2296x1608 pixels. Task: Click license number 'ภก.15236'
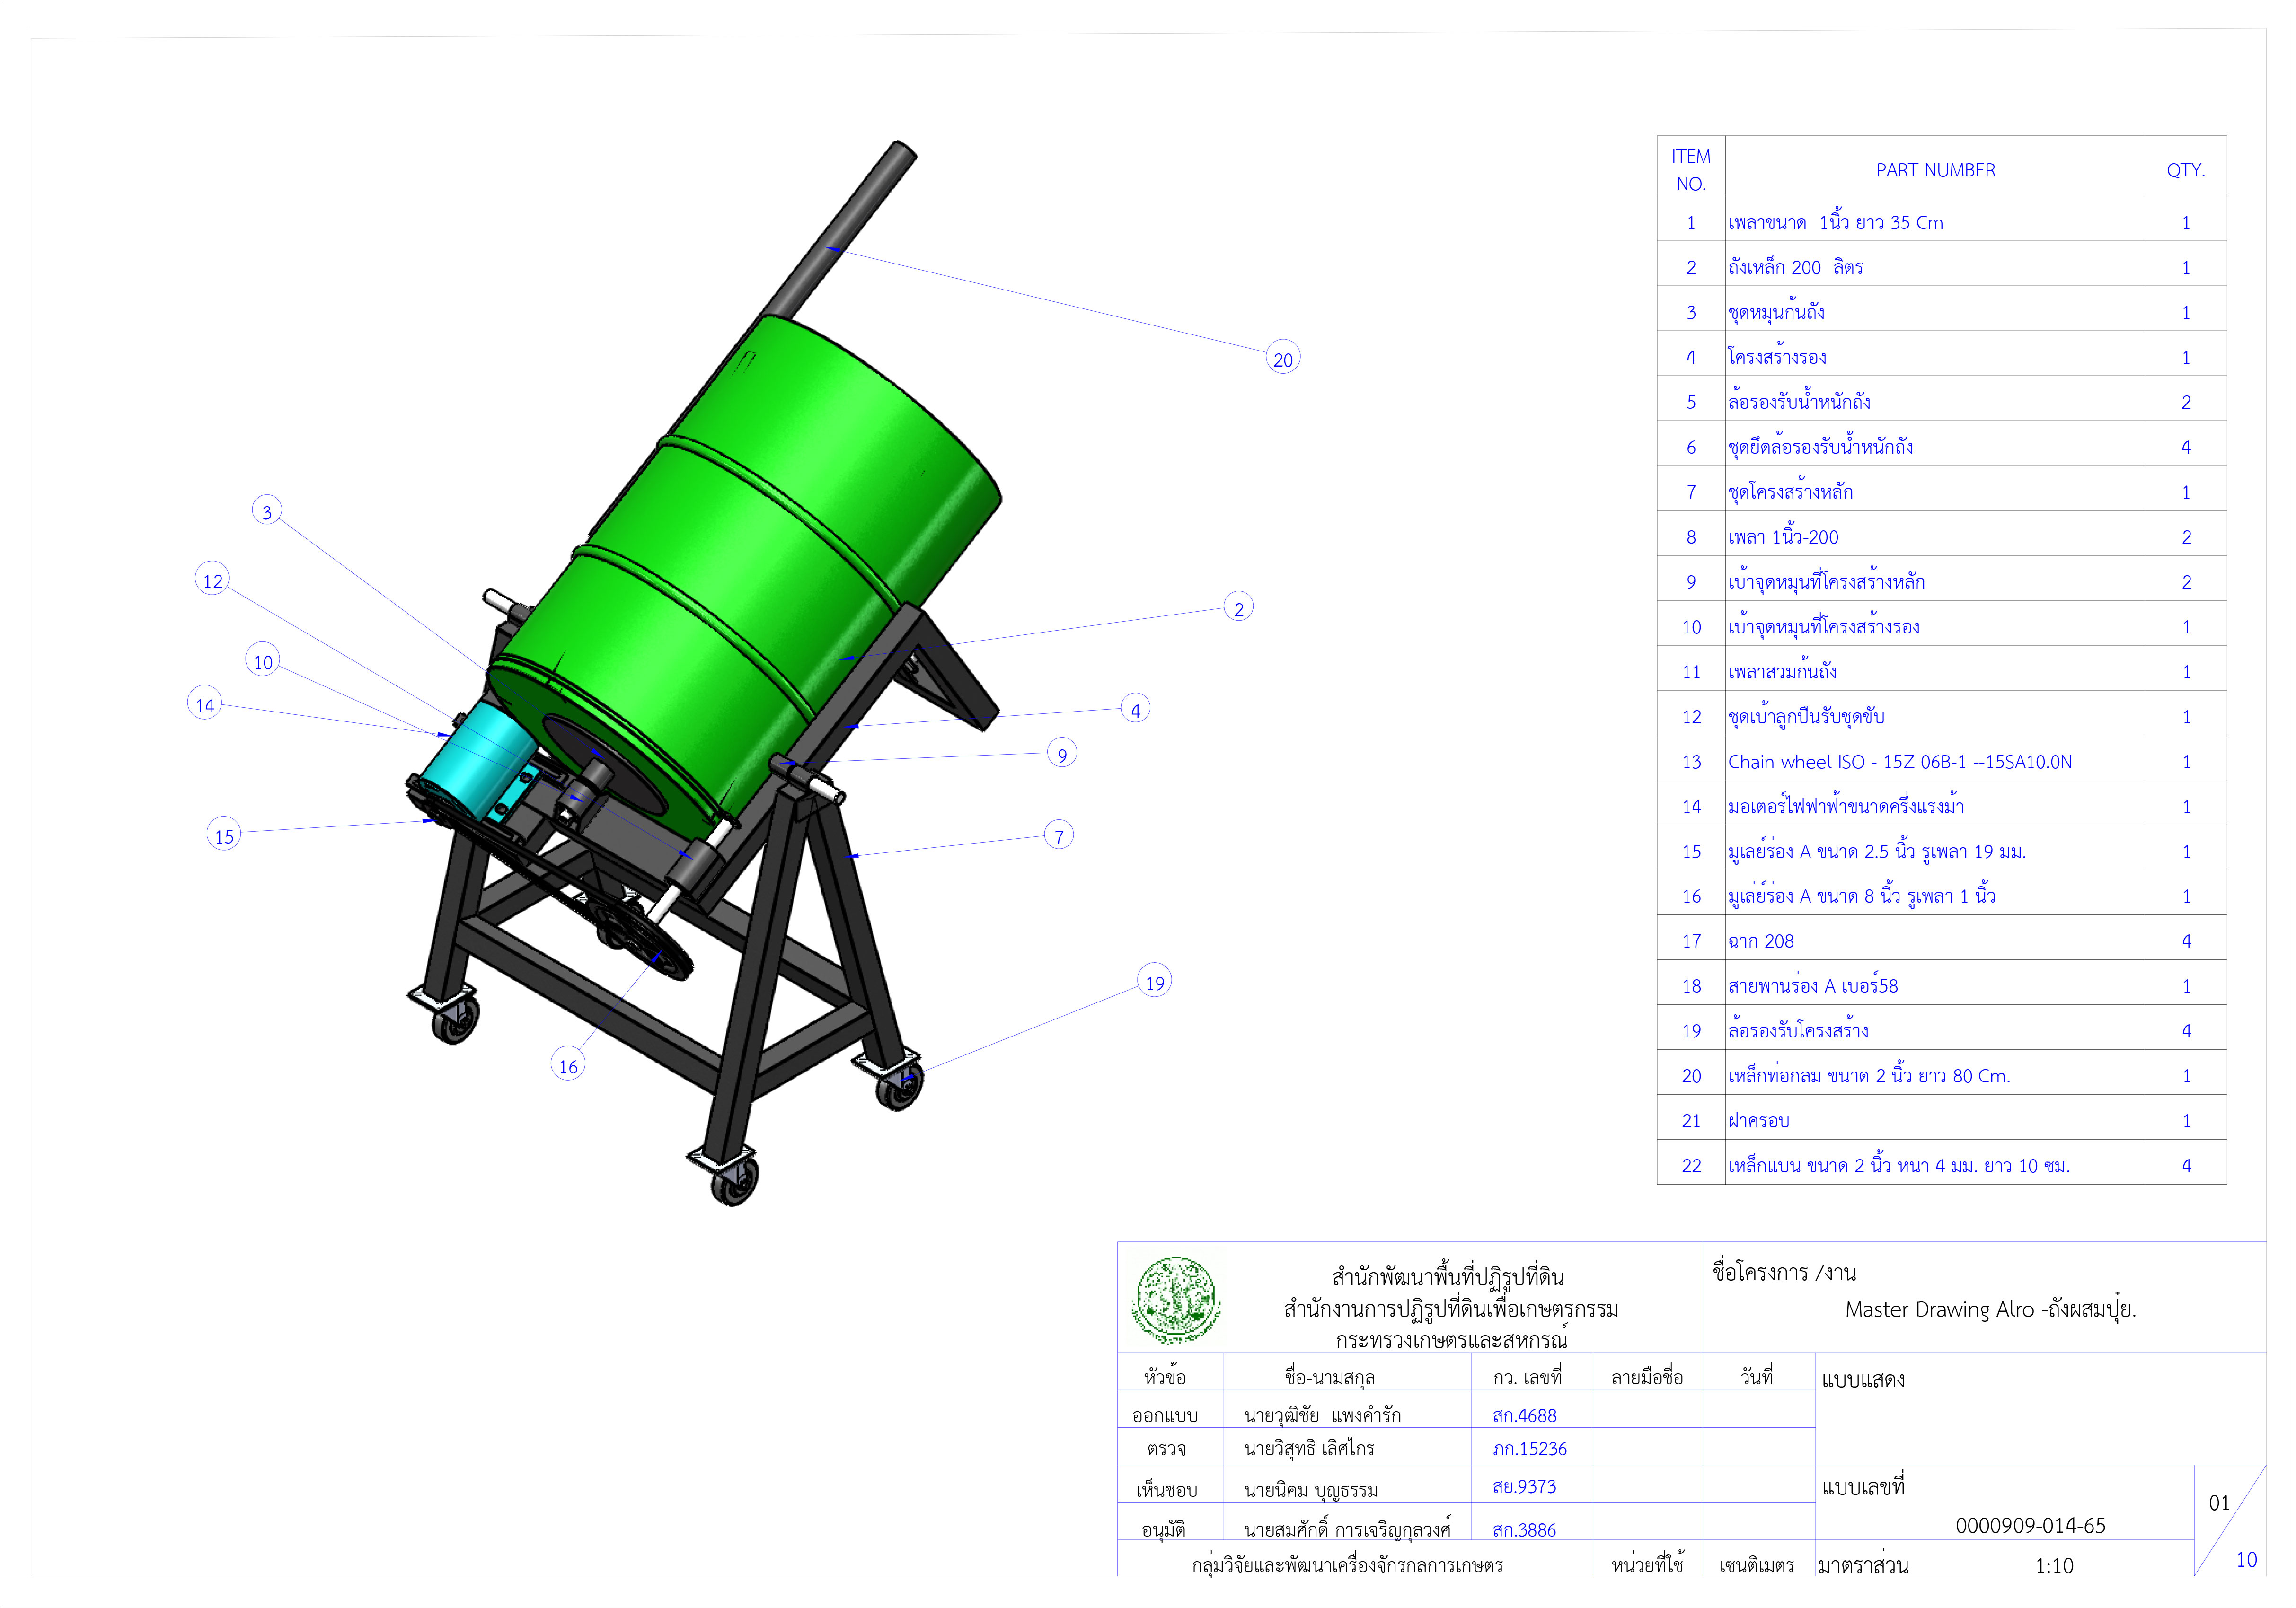pos(1529,1449)
